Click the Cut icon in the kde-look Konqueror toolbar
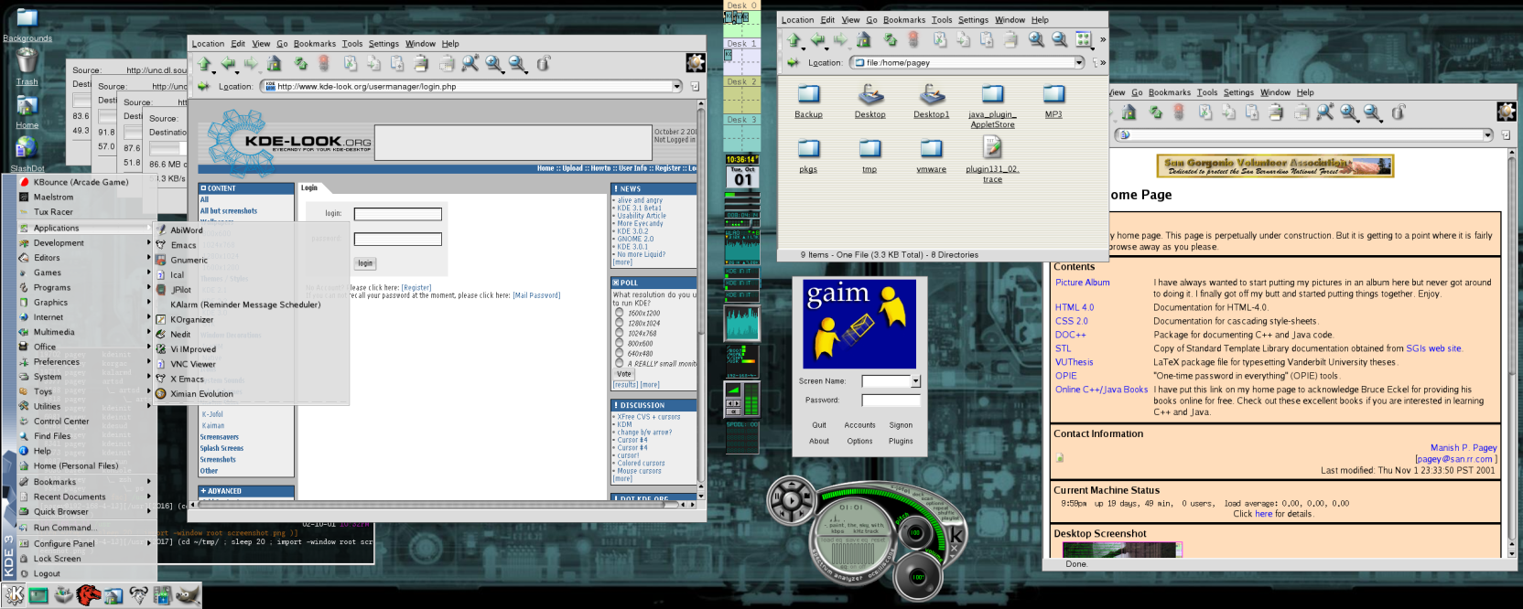 click(x=351, y=64)
